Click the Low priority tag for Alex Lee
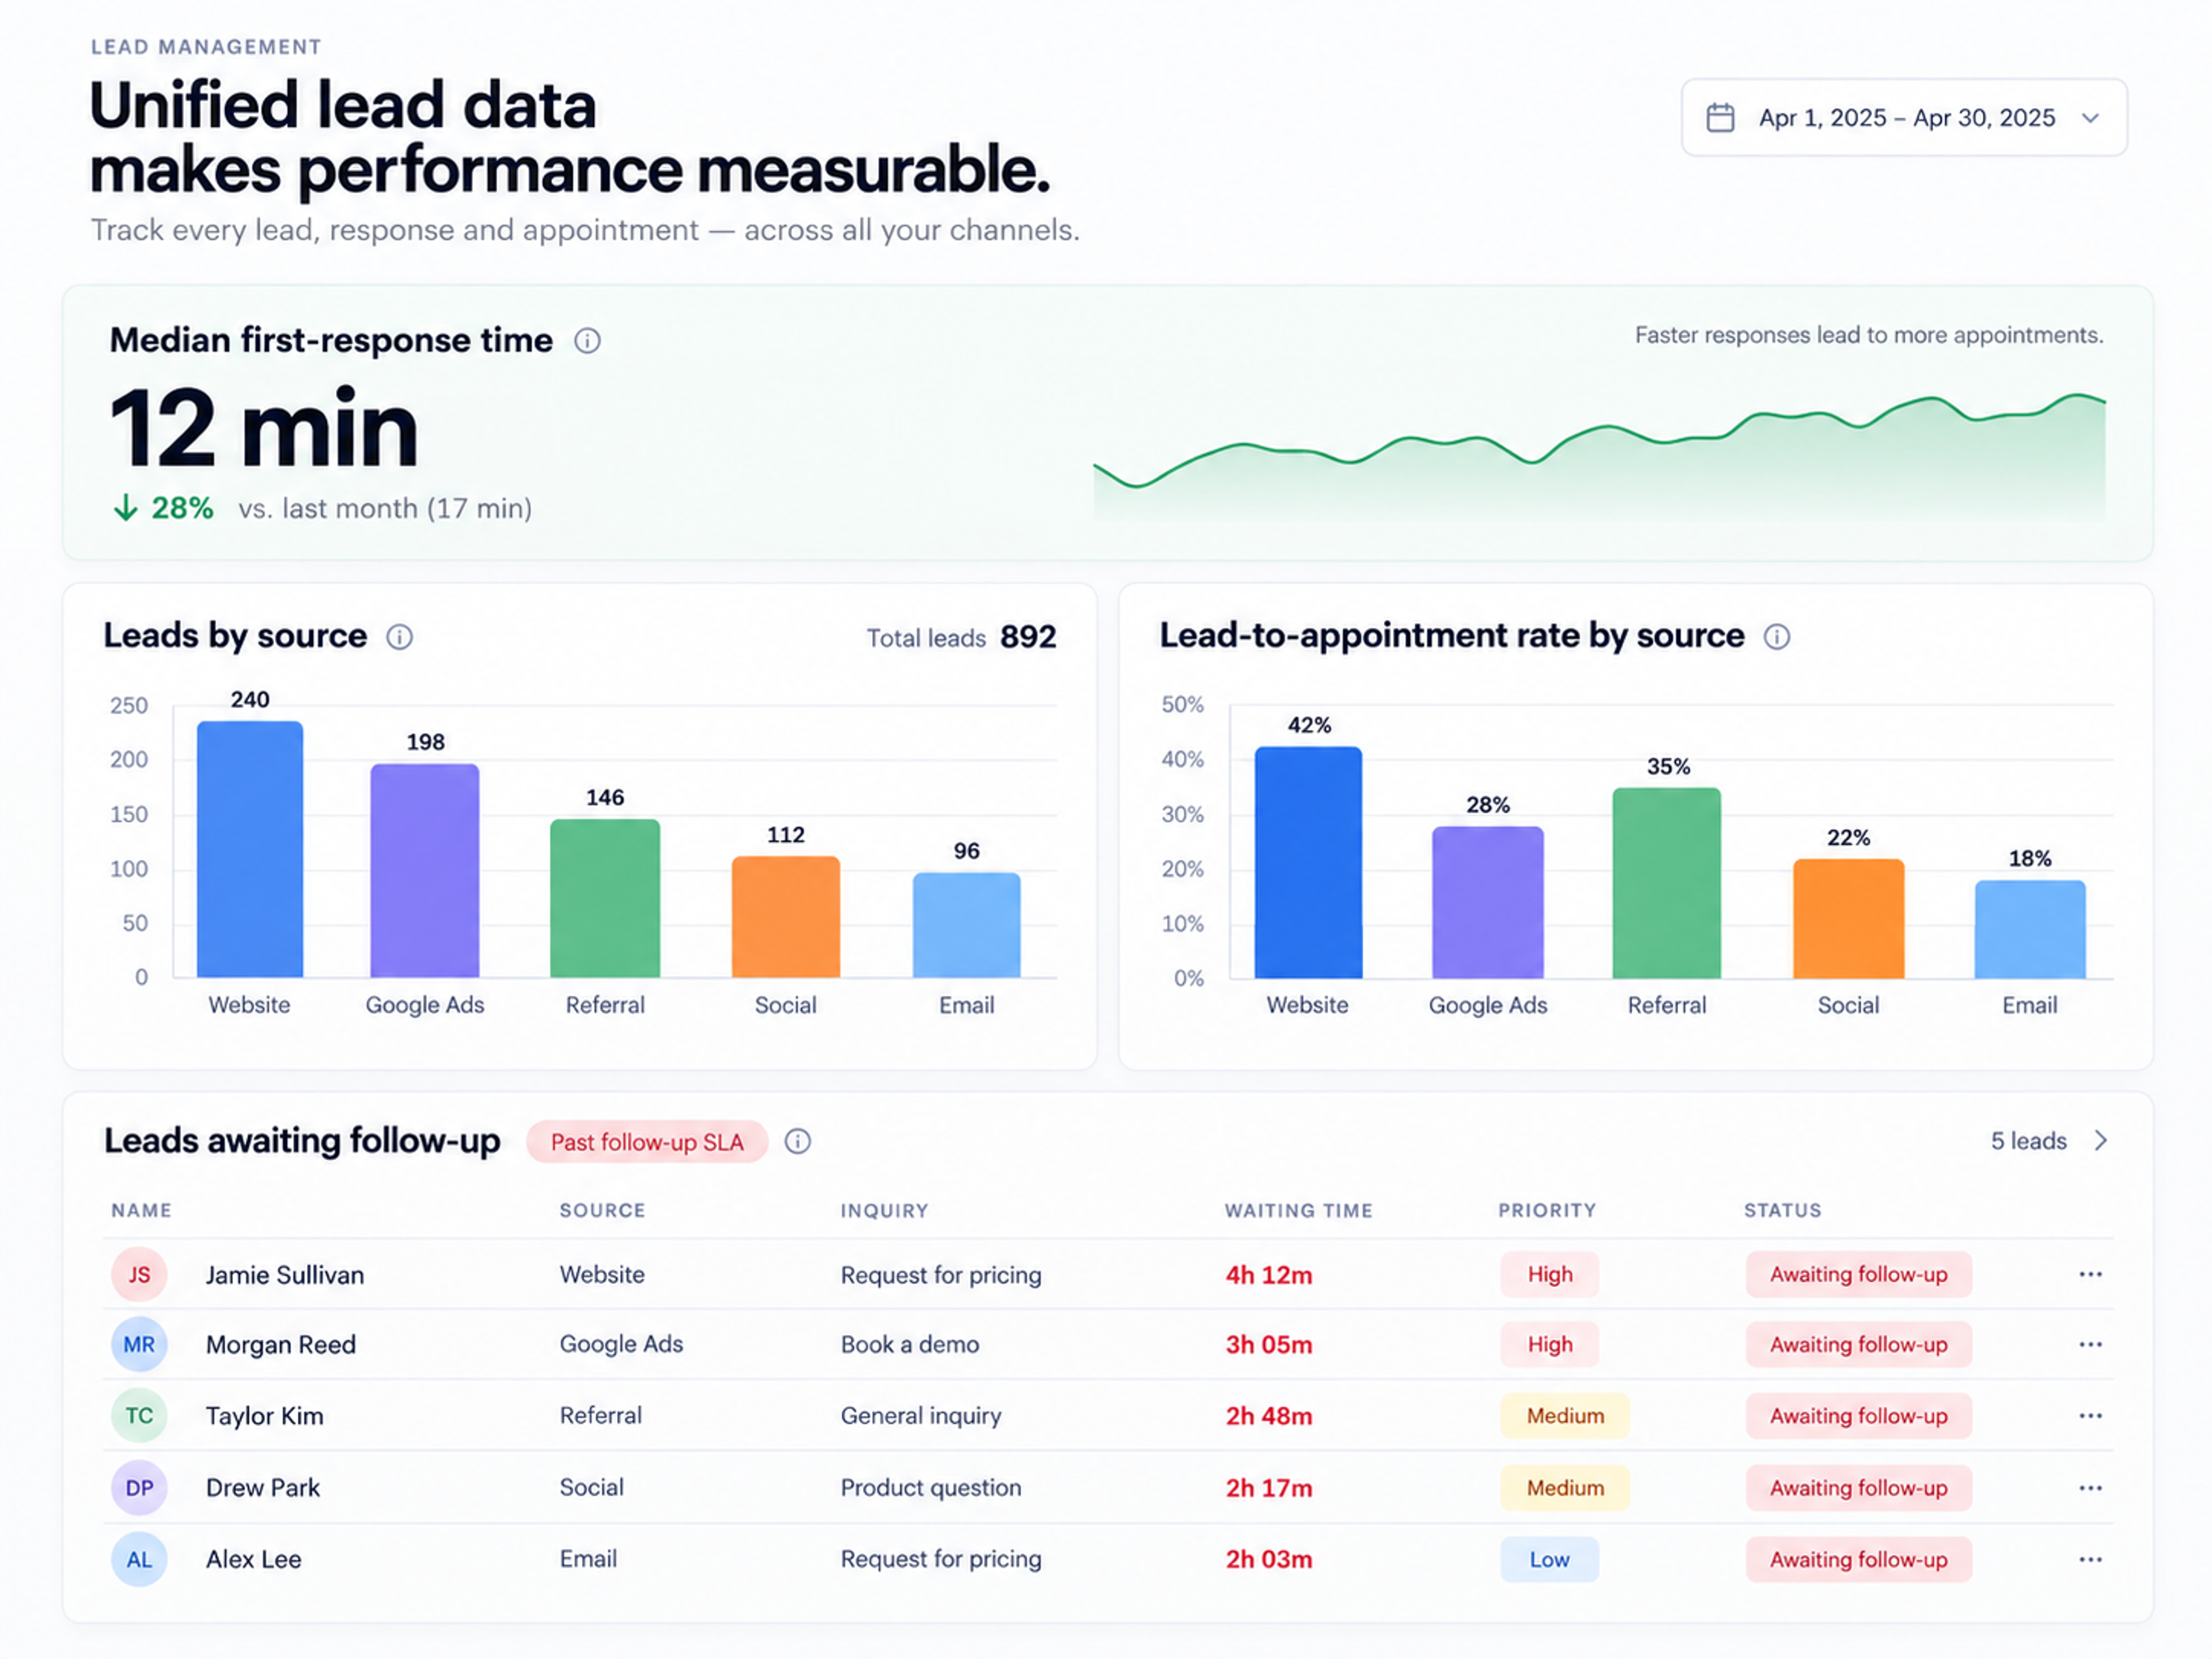 pos(1549,1559)
